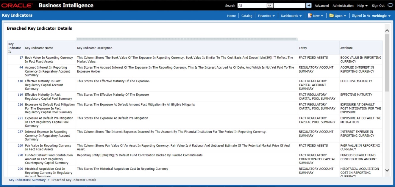Click key indicator id 237
Viewport: 395px width, 187px height.
coord(20,132)
